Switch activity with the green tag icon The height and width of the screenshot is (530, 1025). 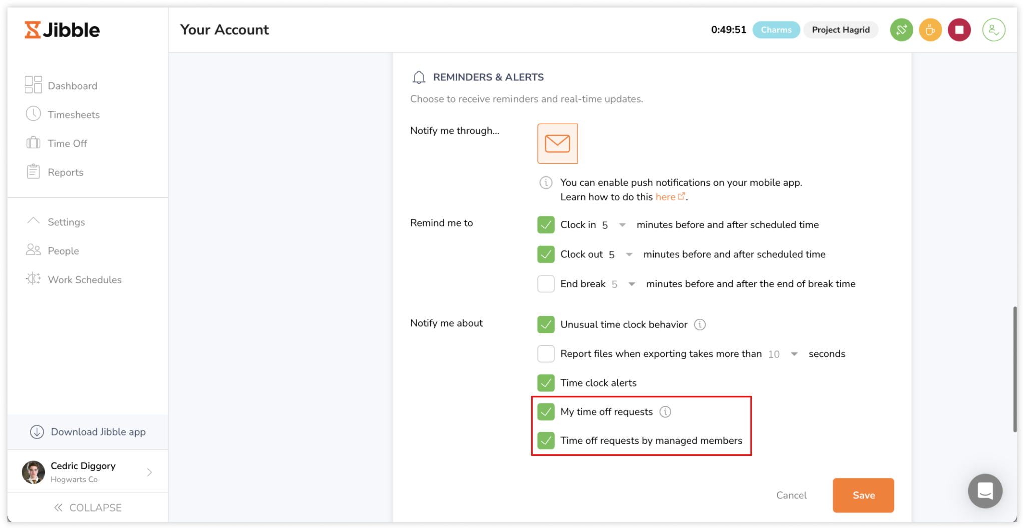click(x=901, y=30)
